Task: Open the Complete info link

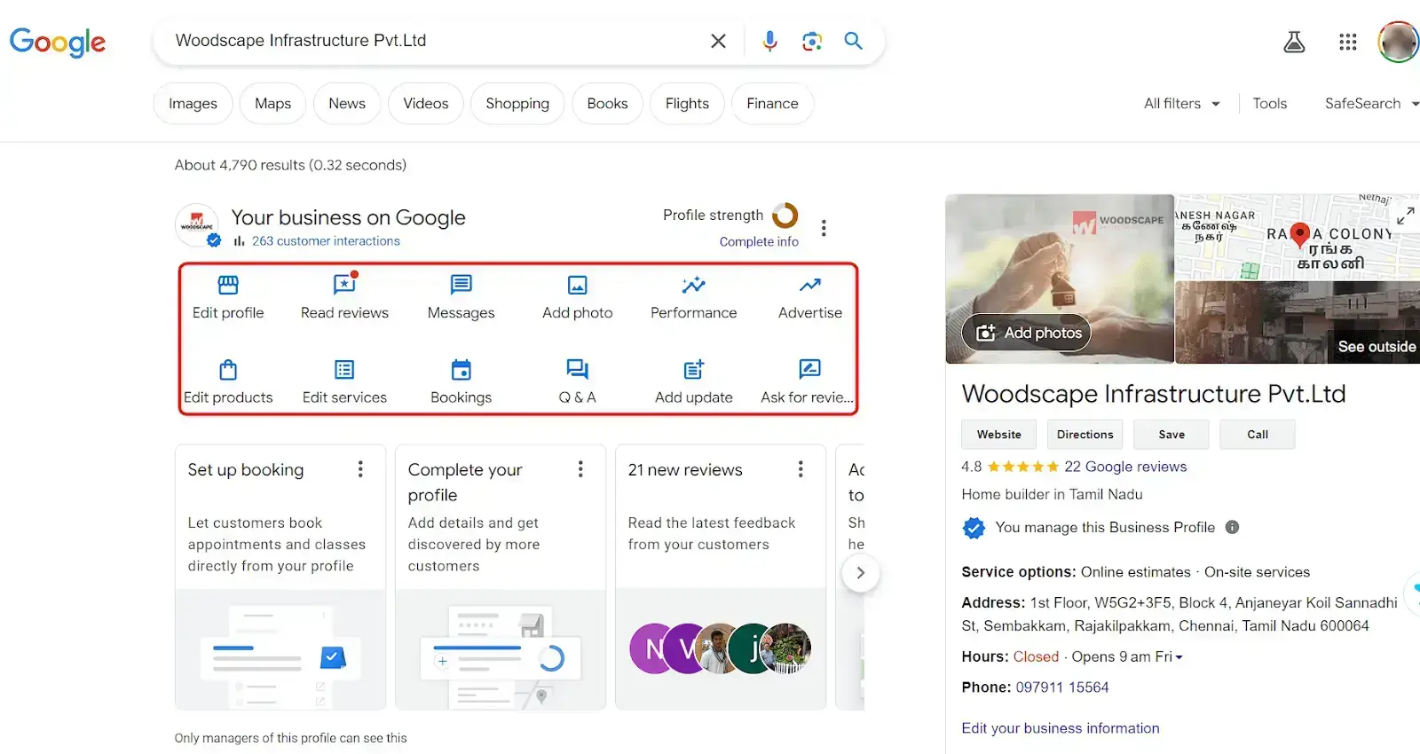Action: point(759,241)
